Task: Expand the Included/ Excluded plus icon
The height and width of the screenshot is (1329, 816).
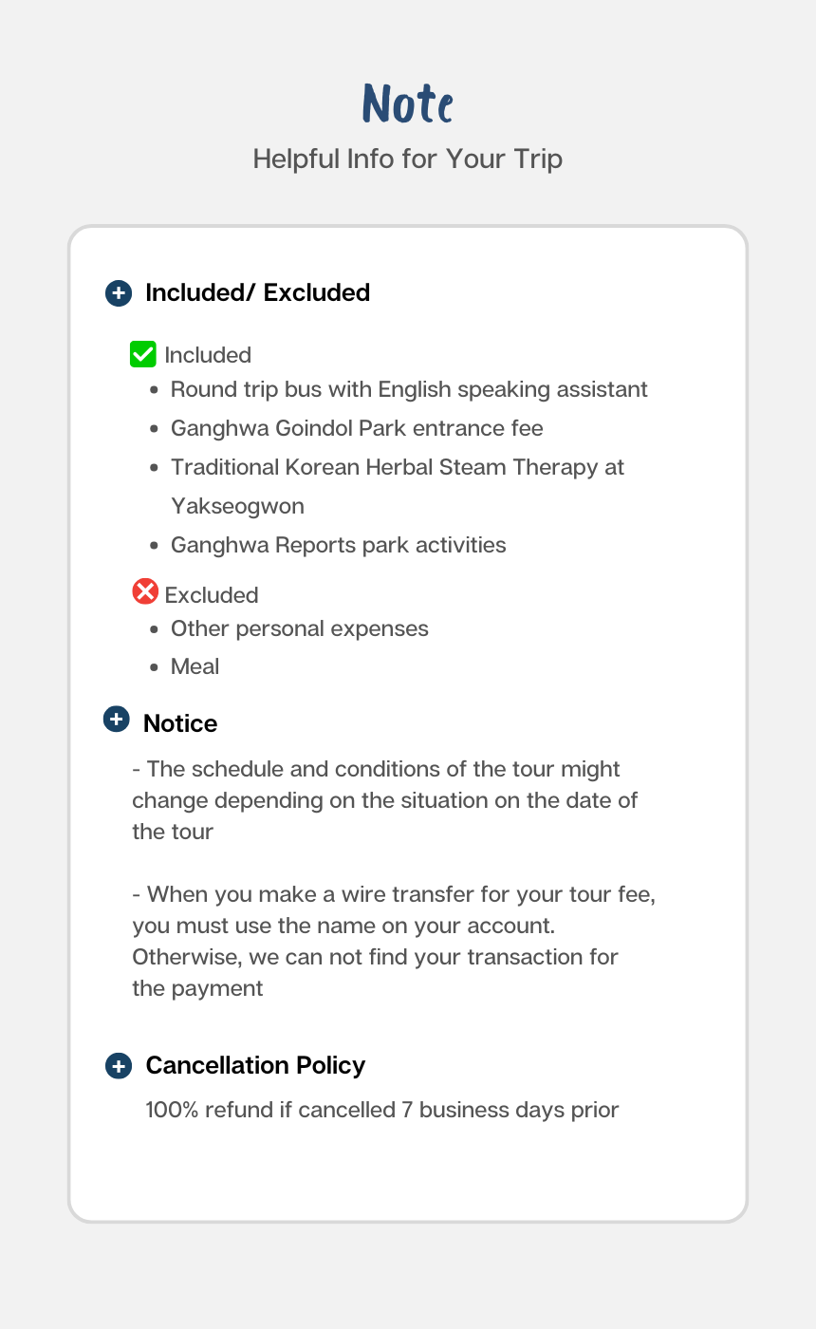Action: coord(118,293)
